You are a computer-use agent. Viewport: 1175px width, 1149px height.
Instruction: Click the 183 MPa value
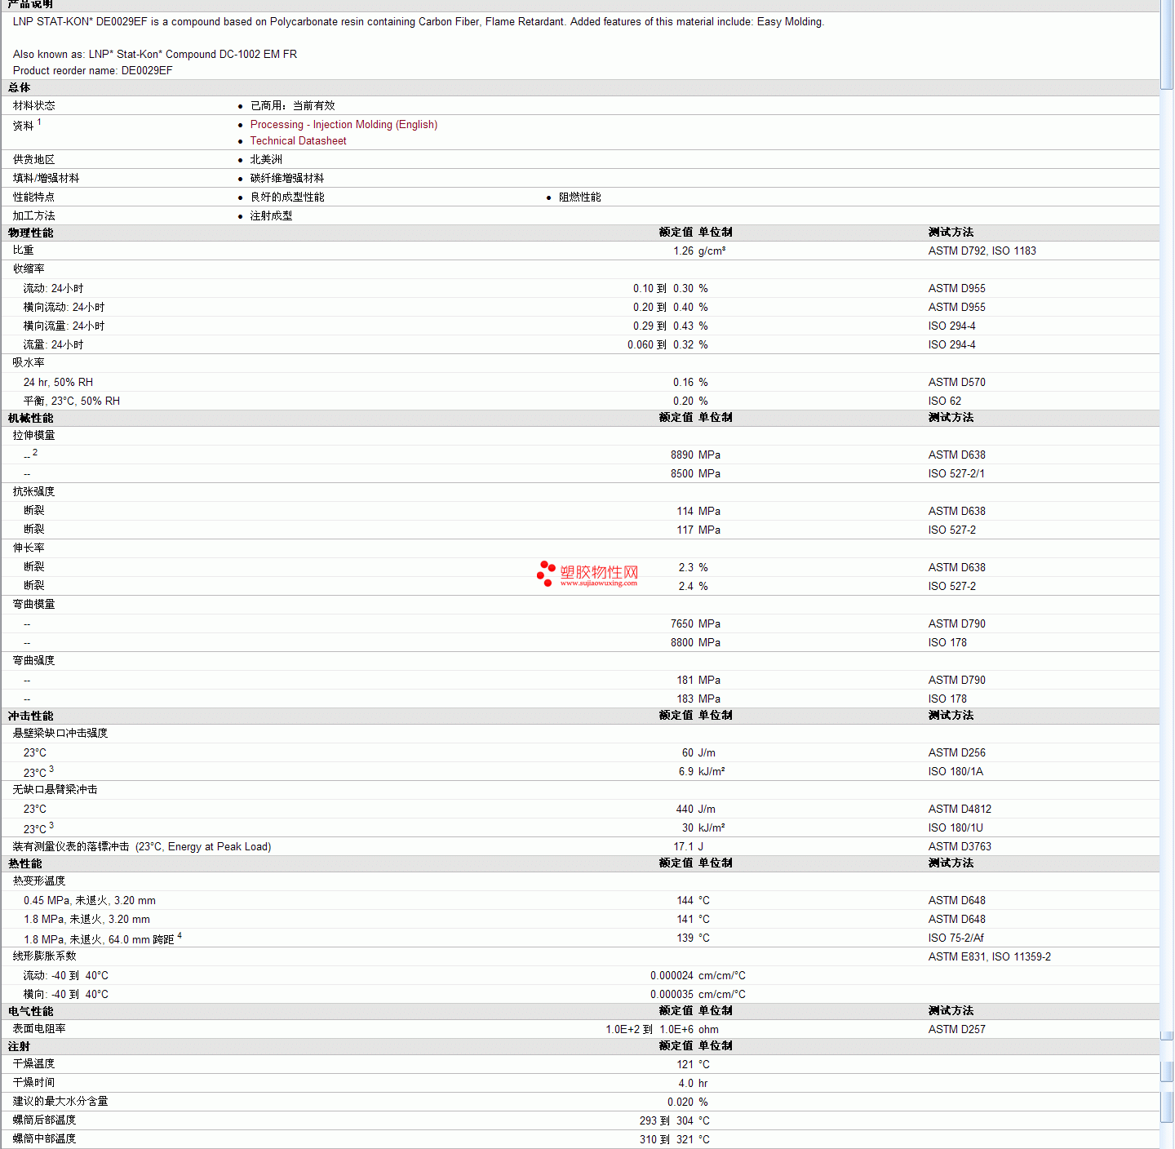[698, 699]
